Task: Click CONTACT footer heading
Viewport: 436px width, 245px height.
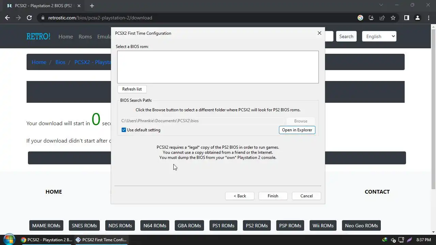Action: click(377, 192)
